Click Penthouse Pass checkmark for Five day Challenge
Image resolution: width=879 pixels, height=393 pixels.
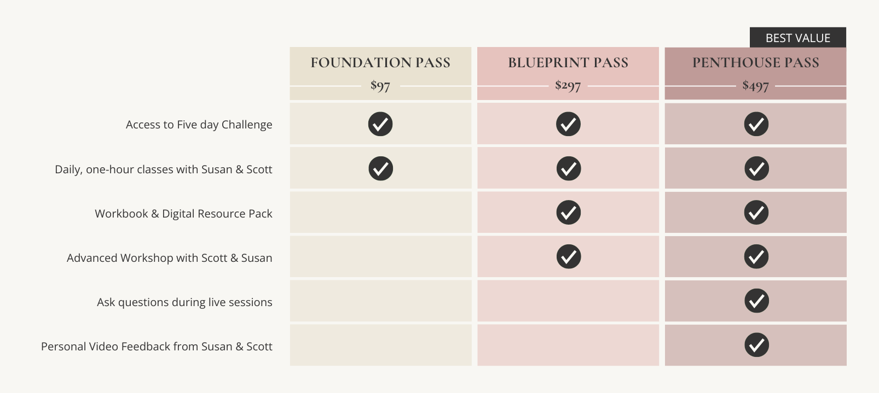[x=756, y=124]
